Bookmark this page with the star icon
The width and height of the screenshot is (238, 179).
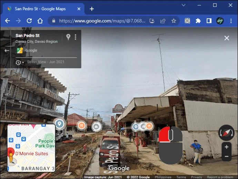173,21
